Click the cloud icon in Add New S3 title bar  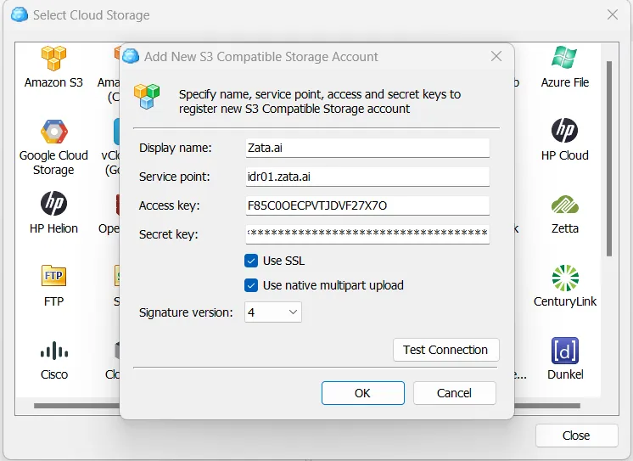pyautogui.click(x=131, y=56)
